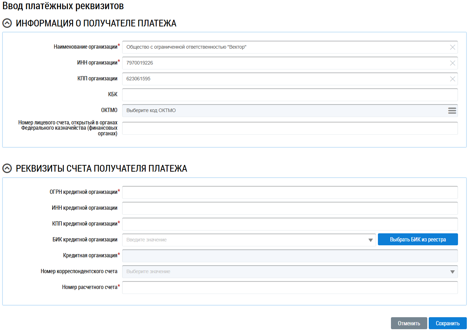Collapse Реквизиты счета получателя платежа section
This screenshot has height=332, width=470.
click(7, 168)
